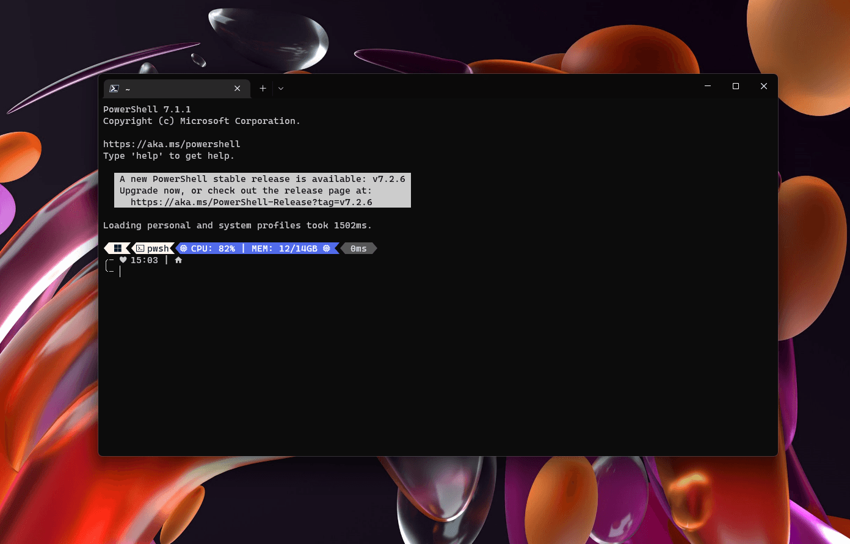The image size is (850, 544).
Task: Close the Windows Terminal window
Action: pos(764,86)
